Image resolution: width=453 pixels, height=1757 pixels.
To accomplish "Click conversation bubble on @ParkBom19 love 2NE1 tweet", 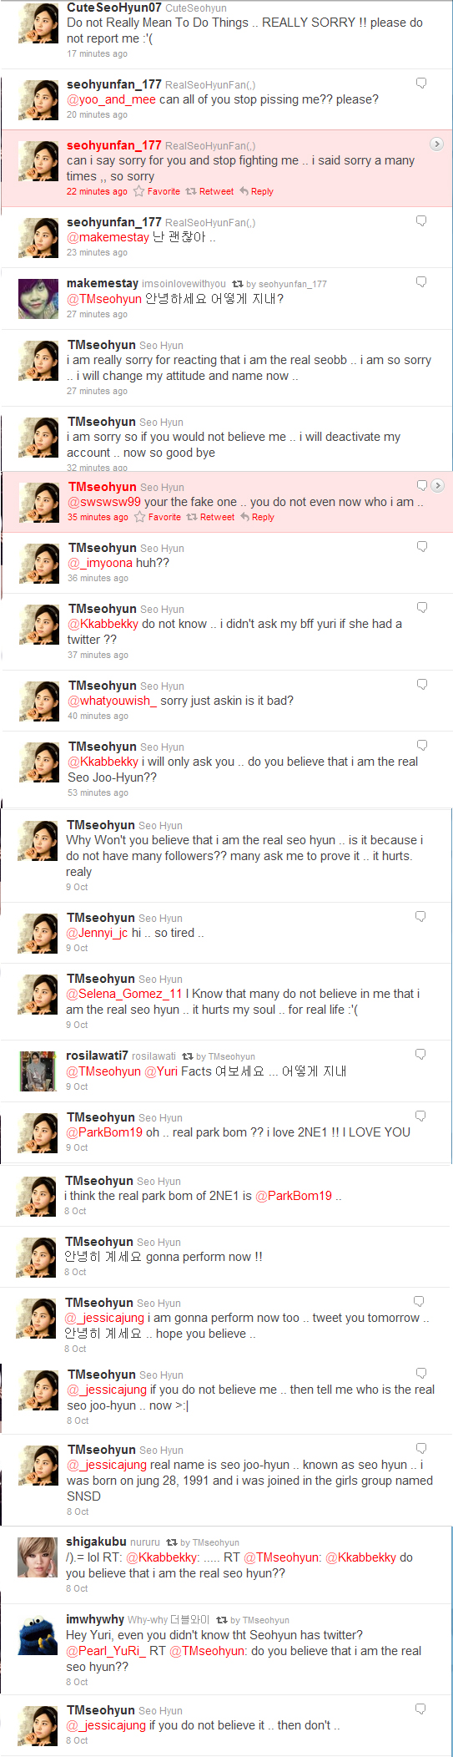I will point(420,1116).
